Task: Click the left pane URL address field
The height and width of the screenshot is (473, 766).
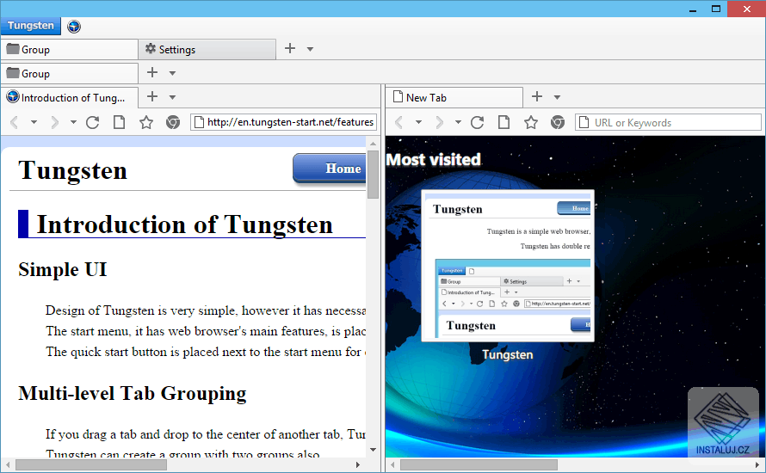Action: [283, 122]
